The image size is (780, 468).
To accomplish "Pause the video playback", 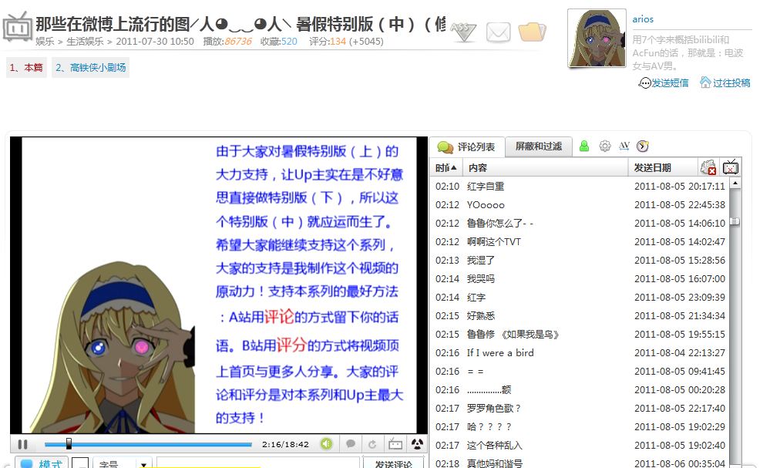I will point(22,444).
